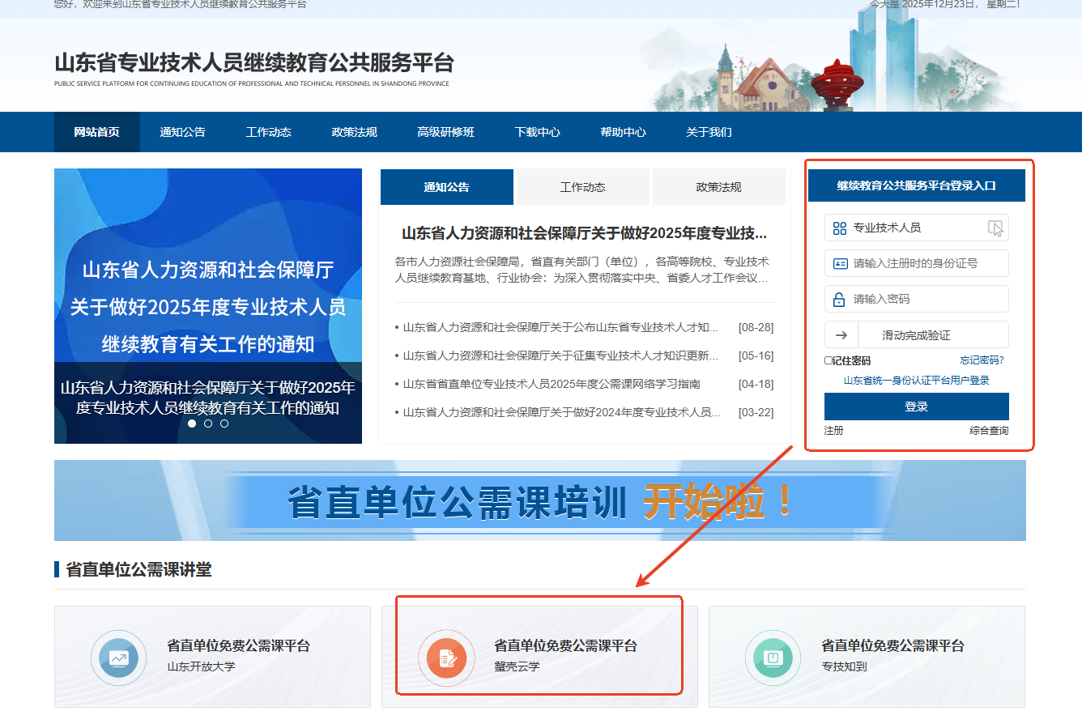
Task: Switch to the 政策法规 tab
Action: click(718, 187)
